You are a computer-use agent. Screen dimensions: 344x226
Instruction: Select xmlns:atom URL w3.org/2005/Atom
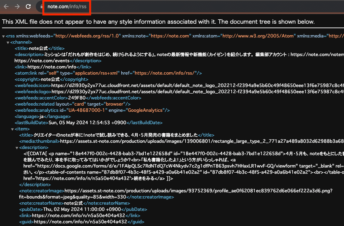(258, 36)
